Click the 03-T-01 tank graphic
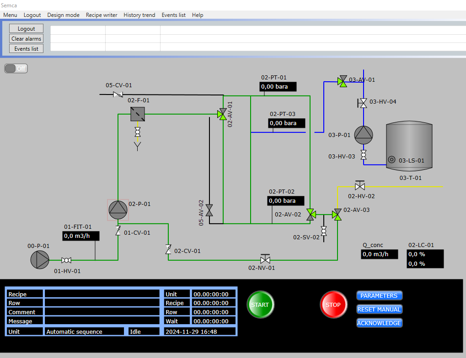This screenshot has width=466, height=358. coord(409,147)
